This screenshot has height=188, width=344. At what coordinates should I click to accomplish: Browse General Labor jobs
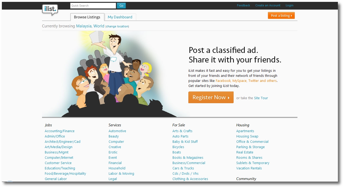click(56, 179)
